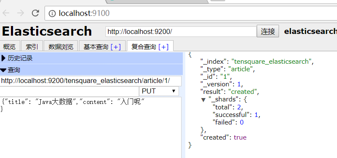Click the "created" result value
This screenshot has width=337, height=158.
pos(242,92)
